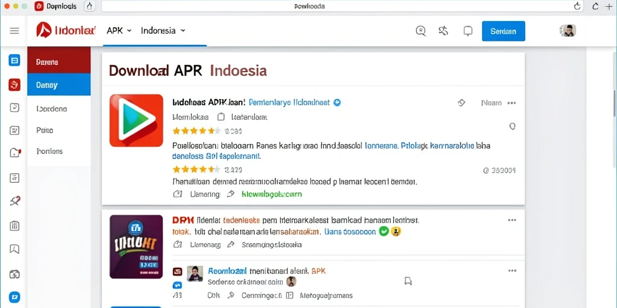Open the Reomloaml link

click(227, 271)
